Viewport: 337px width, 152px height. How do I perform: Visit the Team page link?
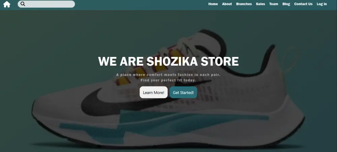tap(274, 4)
